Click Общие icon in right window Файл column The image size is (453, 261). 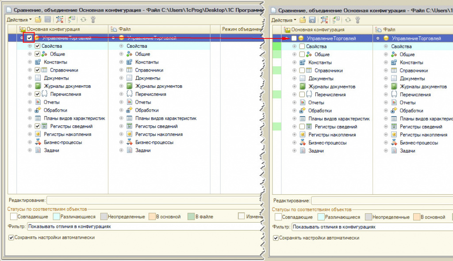pos(394,54)
